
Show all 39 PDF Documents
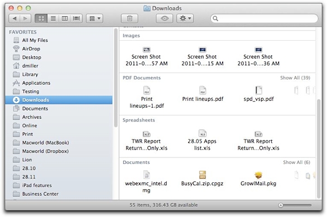(x=295, y=78)
